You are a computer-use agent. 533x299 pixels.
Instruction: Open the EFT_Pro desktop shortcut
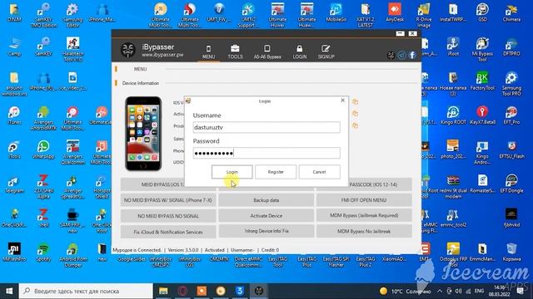(x=511, y=115)
